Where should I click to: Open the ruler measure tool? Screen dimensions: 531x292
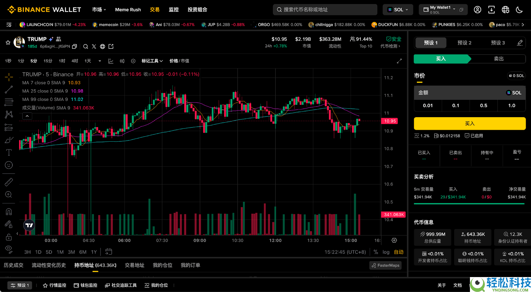click(x=9, y=182)
